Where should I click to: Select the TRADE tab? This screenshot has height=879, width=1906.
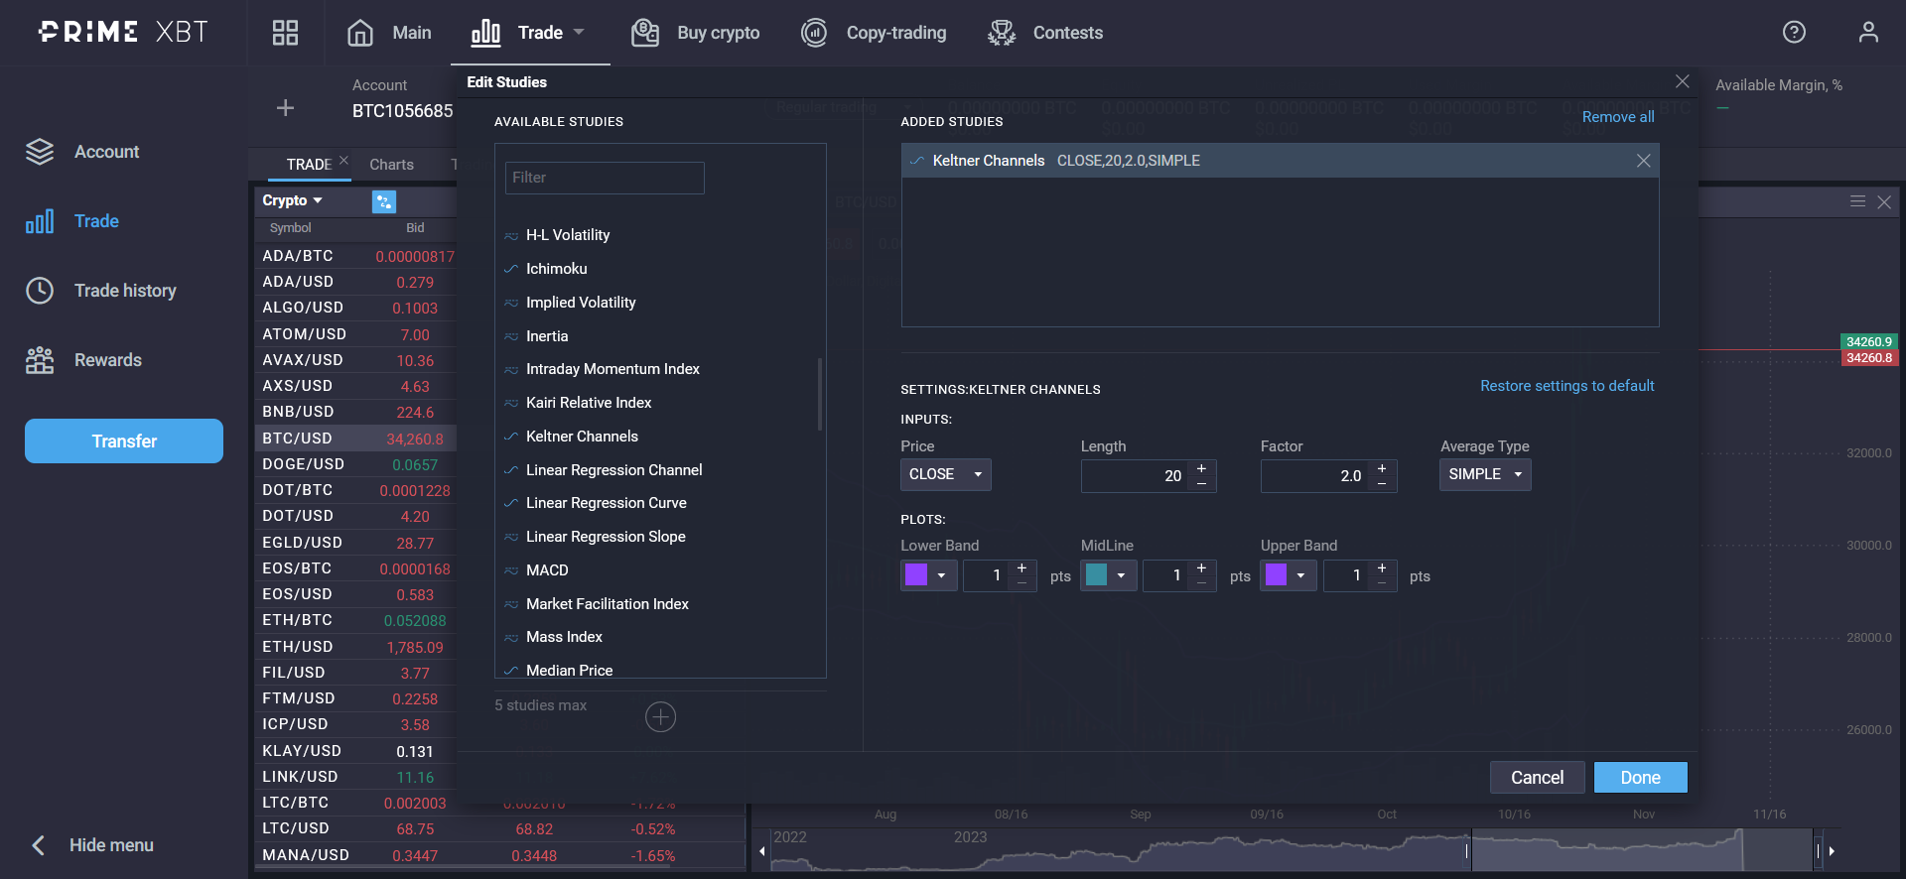click(x=309, y=165)
